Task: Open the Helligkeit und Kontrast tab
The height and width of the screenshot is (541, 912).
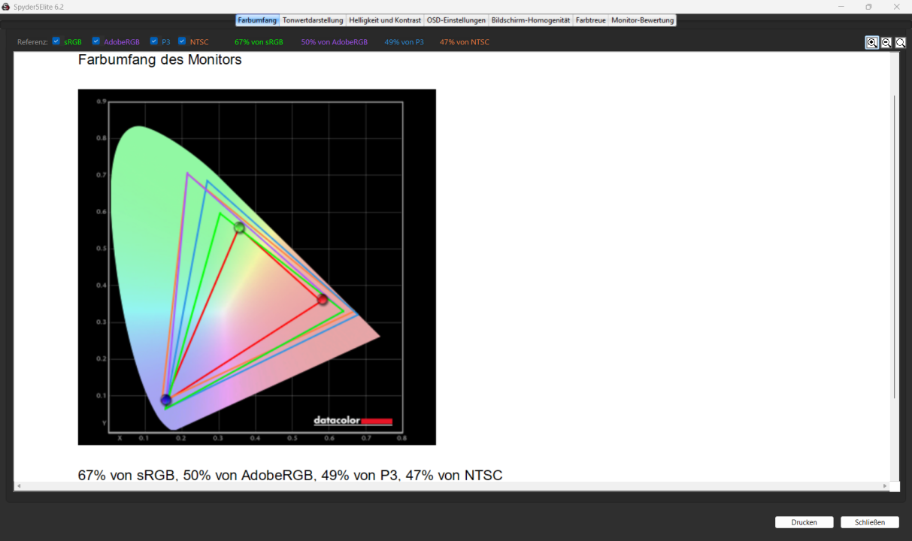Action: tap(385, 20)
